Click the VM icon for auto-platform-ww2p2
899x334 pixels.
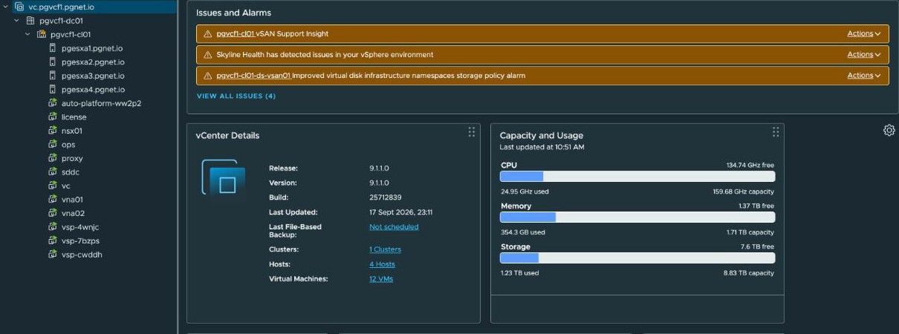pyautogui.click(x=53, y=103)
